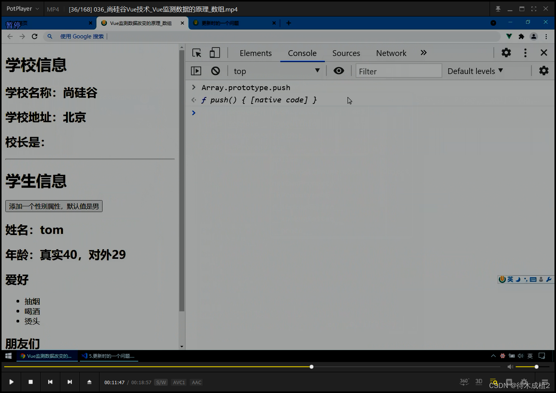
Task: Activate the inspect element picker
Action: click(x=197, y=53)
